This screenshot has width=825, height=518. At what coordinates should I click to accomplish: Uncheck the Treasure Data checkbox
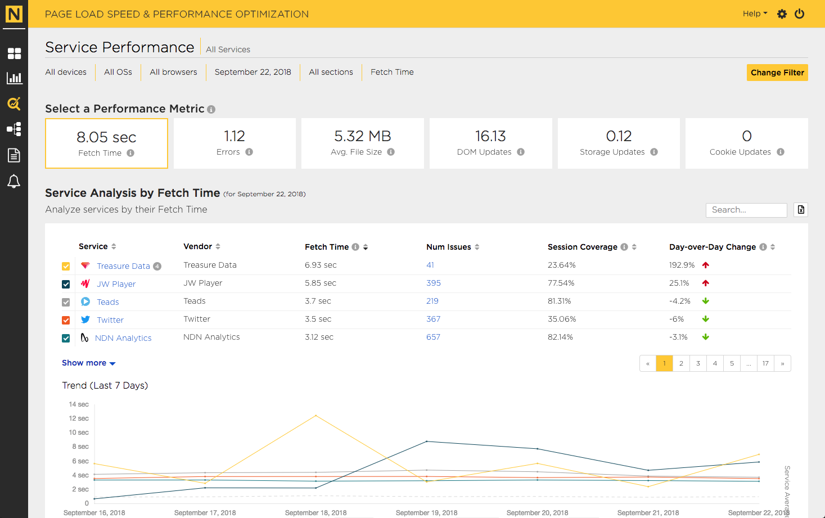[66, 266]
